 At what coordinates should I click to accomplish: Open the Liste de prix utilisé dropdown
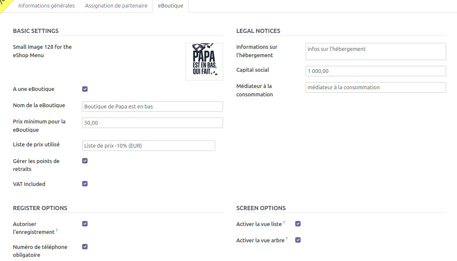click(148, 146)
